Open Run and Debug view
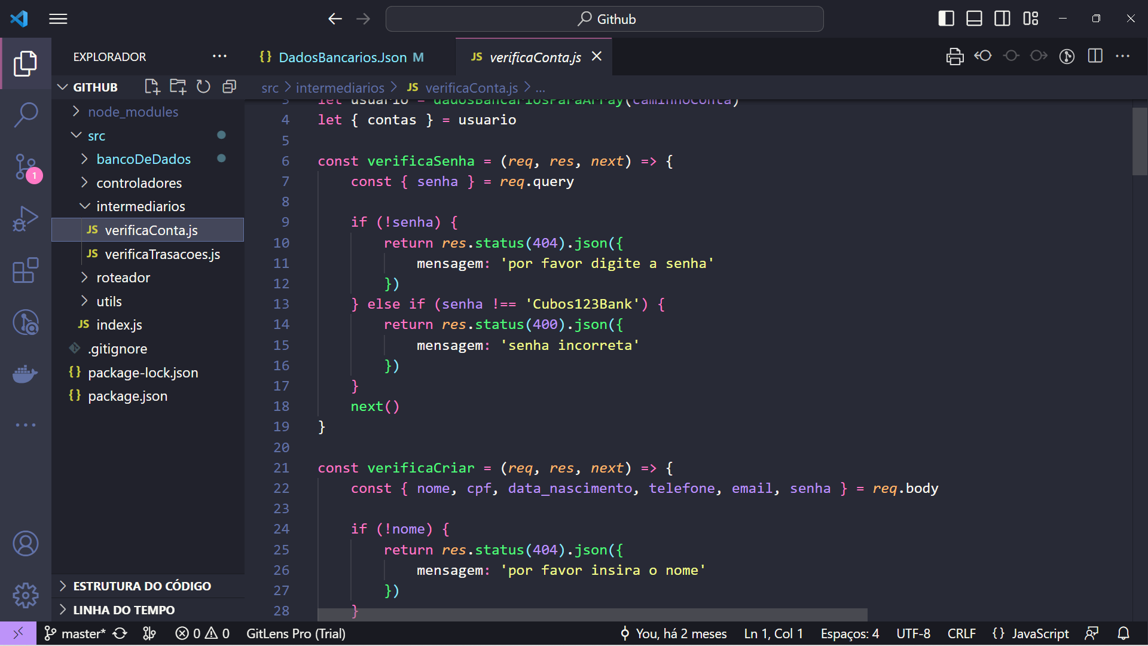 26,219
